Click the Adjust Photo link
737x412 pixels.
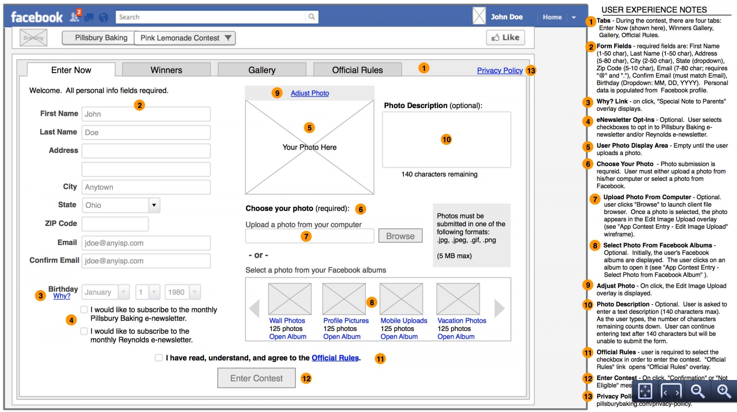pos(310,93)
